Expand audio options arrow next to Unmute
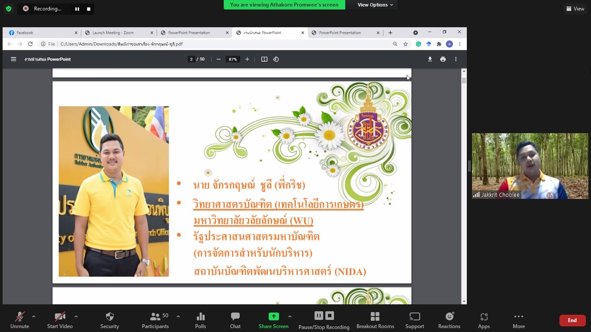Image resolution: width=591 pixels, height=332 pixels. pos(34,316)
